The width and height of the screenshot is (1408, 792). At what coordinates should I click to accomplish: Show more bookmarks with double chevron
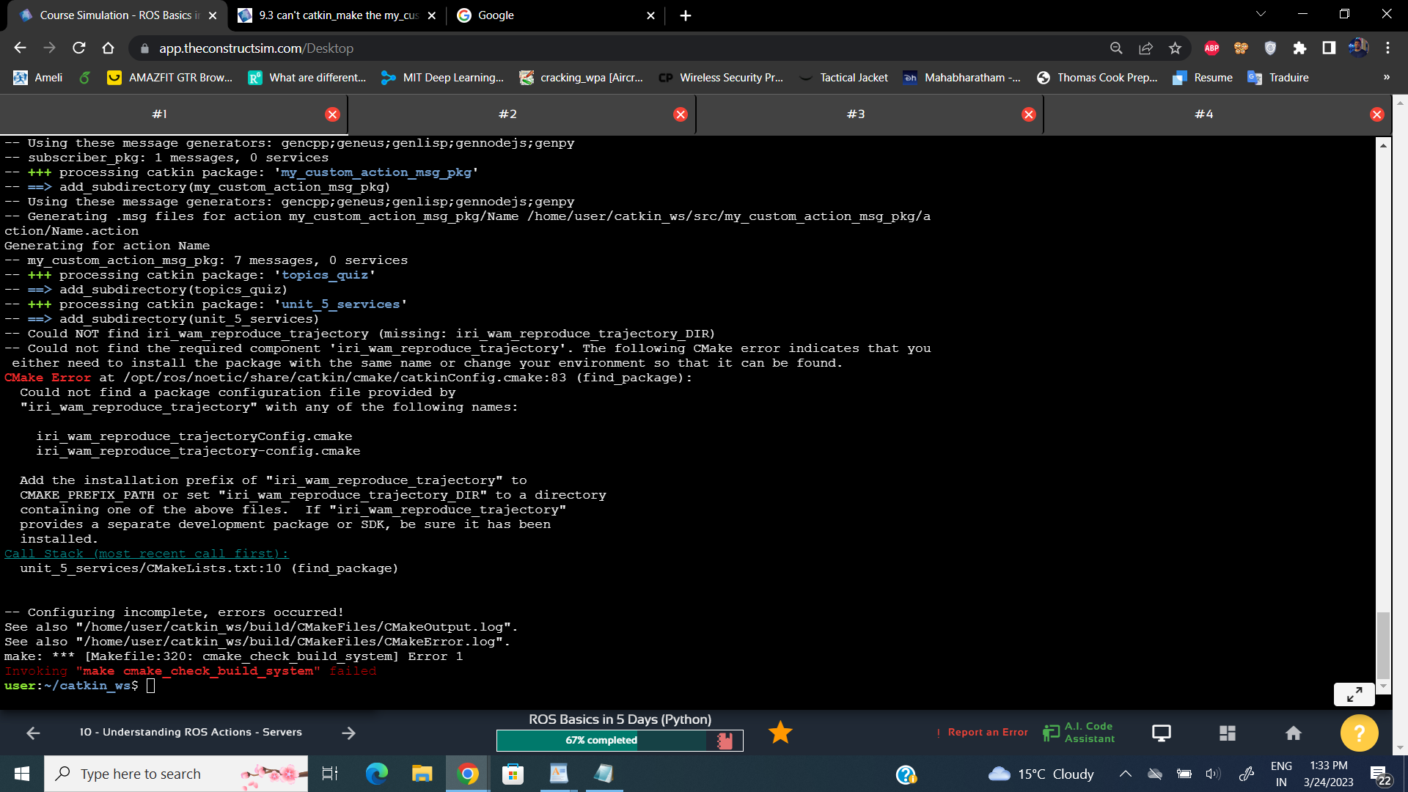pyautogui.click(x=1386, y=78)
